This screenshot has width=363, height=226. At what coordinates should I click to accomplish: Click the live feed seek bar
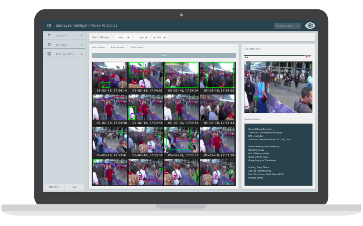(x=277, y=56)
